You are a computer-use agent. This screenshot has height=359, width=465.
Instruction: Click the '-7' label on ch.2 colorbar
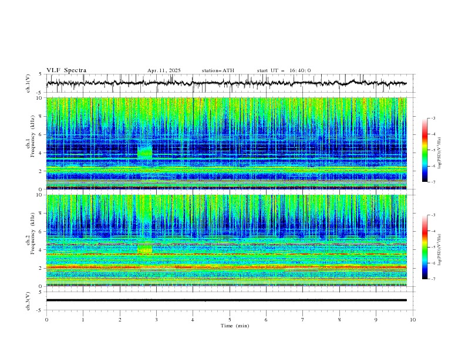pyautogui.click(x=433, y=279)
